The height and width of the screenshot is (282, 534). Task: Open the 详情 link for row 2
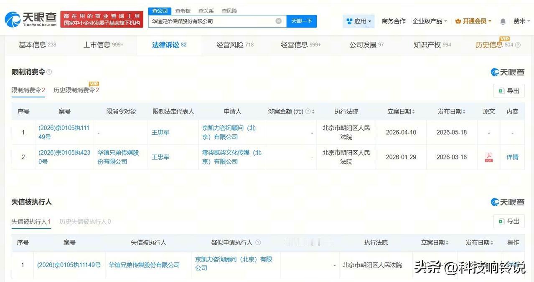click(x=512, y=157)
